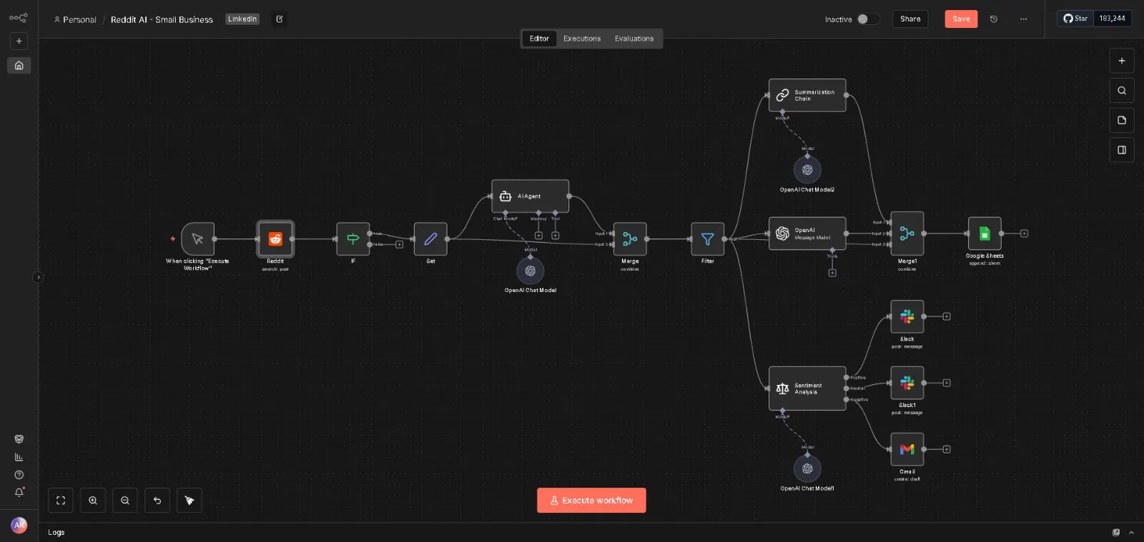Screen dimensions: 1144x542
Task: Open the user avatar menu
Action: 19,525
